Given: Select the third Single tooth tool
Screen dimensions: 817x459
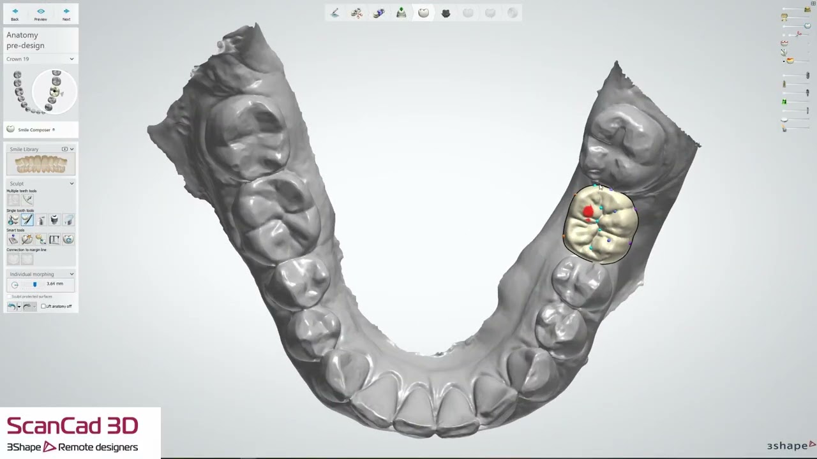Looking at the screenshot, I should tap(41, 220).
